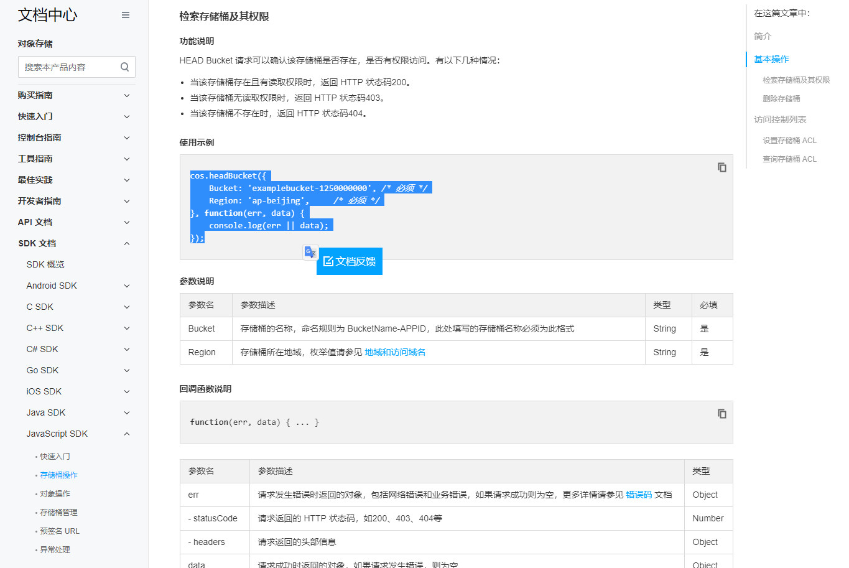Screen dimensions: 849x568
Task: Open the 对象操作 sidebar item
Action: pyautogui.click(x=55, y=493)
